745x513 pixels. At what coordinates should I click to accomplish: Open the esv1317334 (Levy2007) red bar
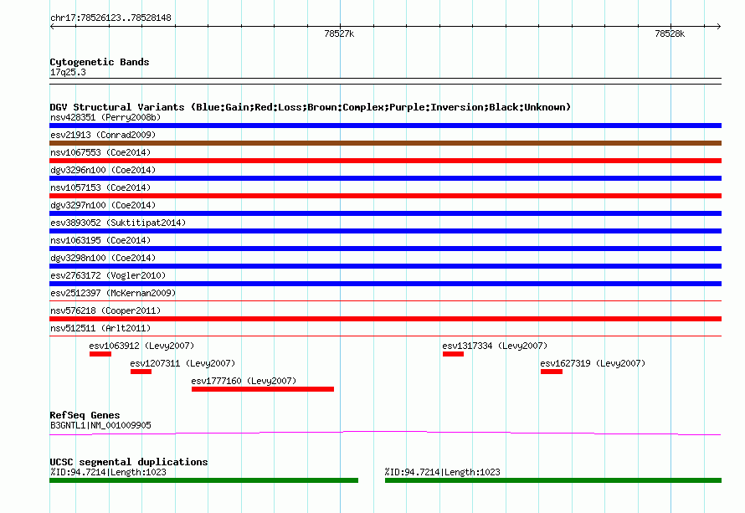click(x=453, y=354)
